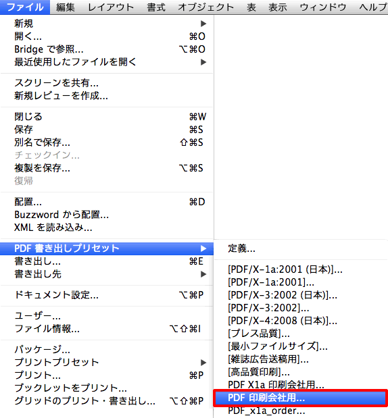
Task: Open the ヘルプ menu
Action: (x=373, y=7)
